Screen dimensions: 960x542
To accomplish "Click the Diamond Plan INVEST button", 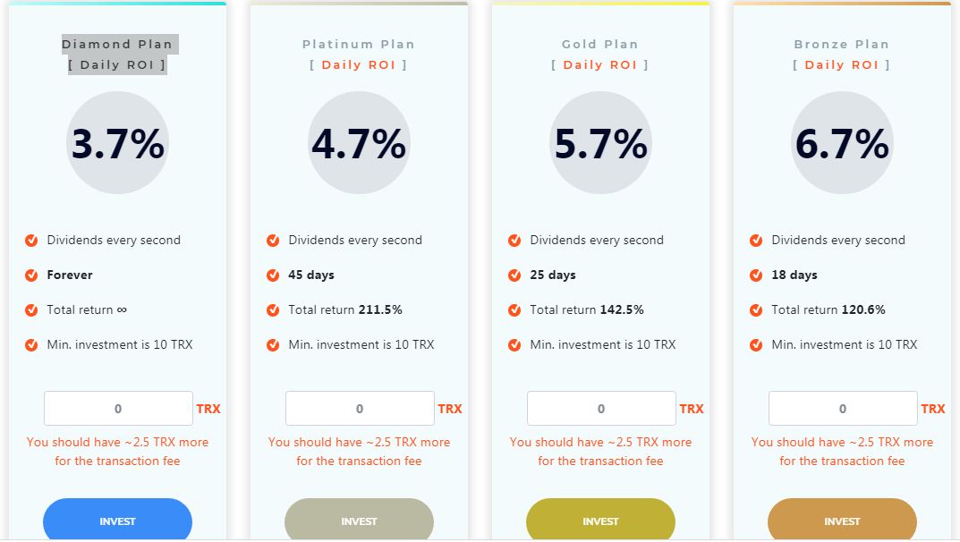I will (x=117, y=520).
